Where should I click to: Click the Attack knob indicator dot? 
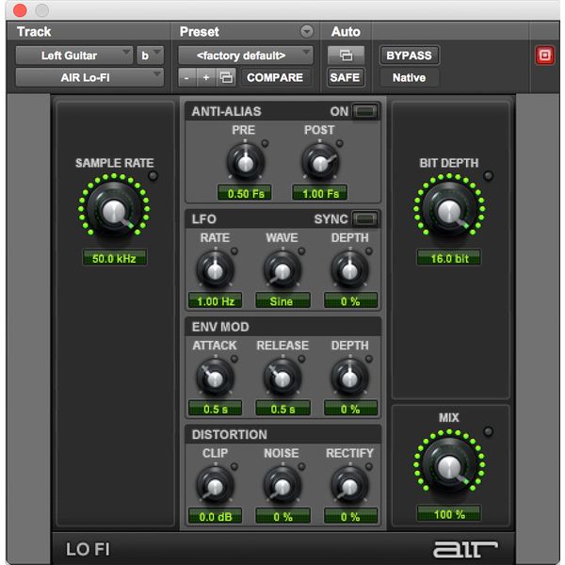click(x=234, y=359)
